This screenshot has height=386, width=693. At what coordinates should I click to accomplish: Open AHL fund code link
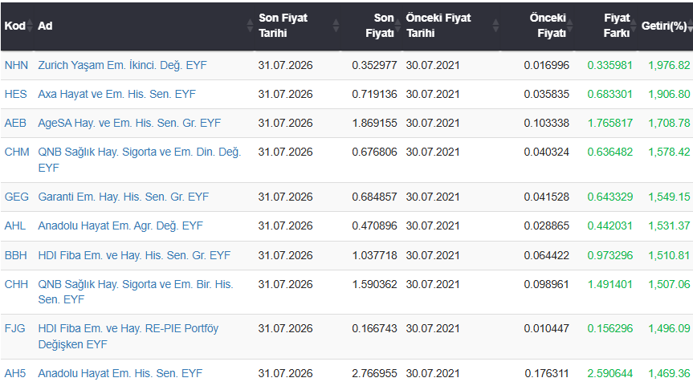pyautogui.click(x=15, y=226)
